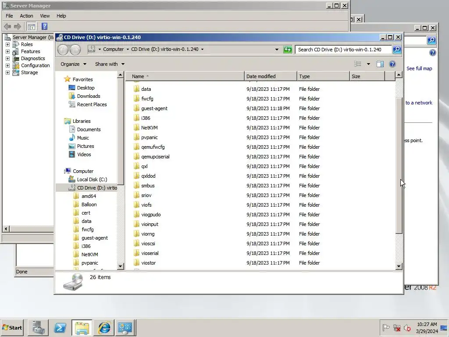Click the file list scrollbar down arrow

coord(399,266)
